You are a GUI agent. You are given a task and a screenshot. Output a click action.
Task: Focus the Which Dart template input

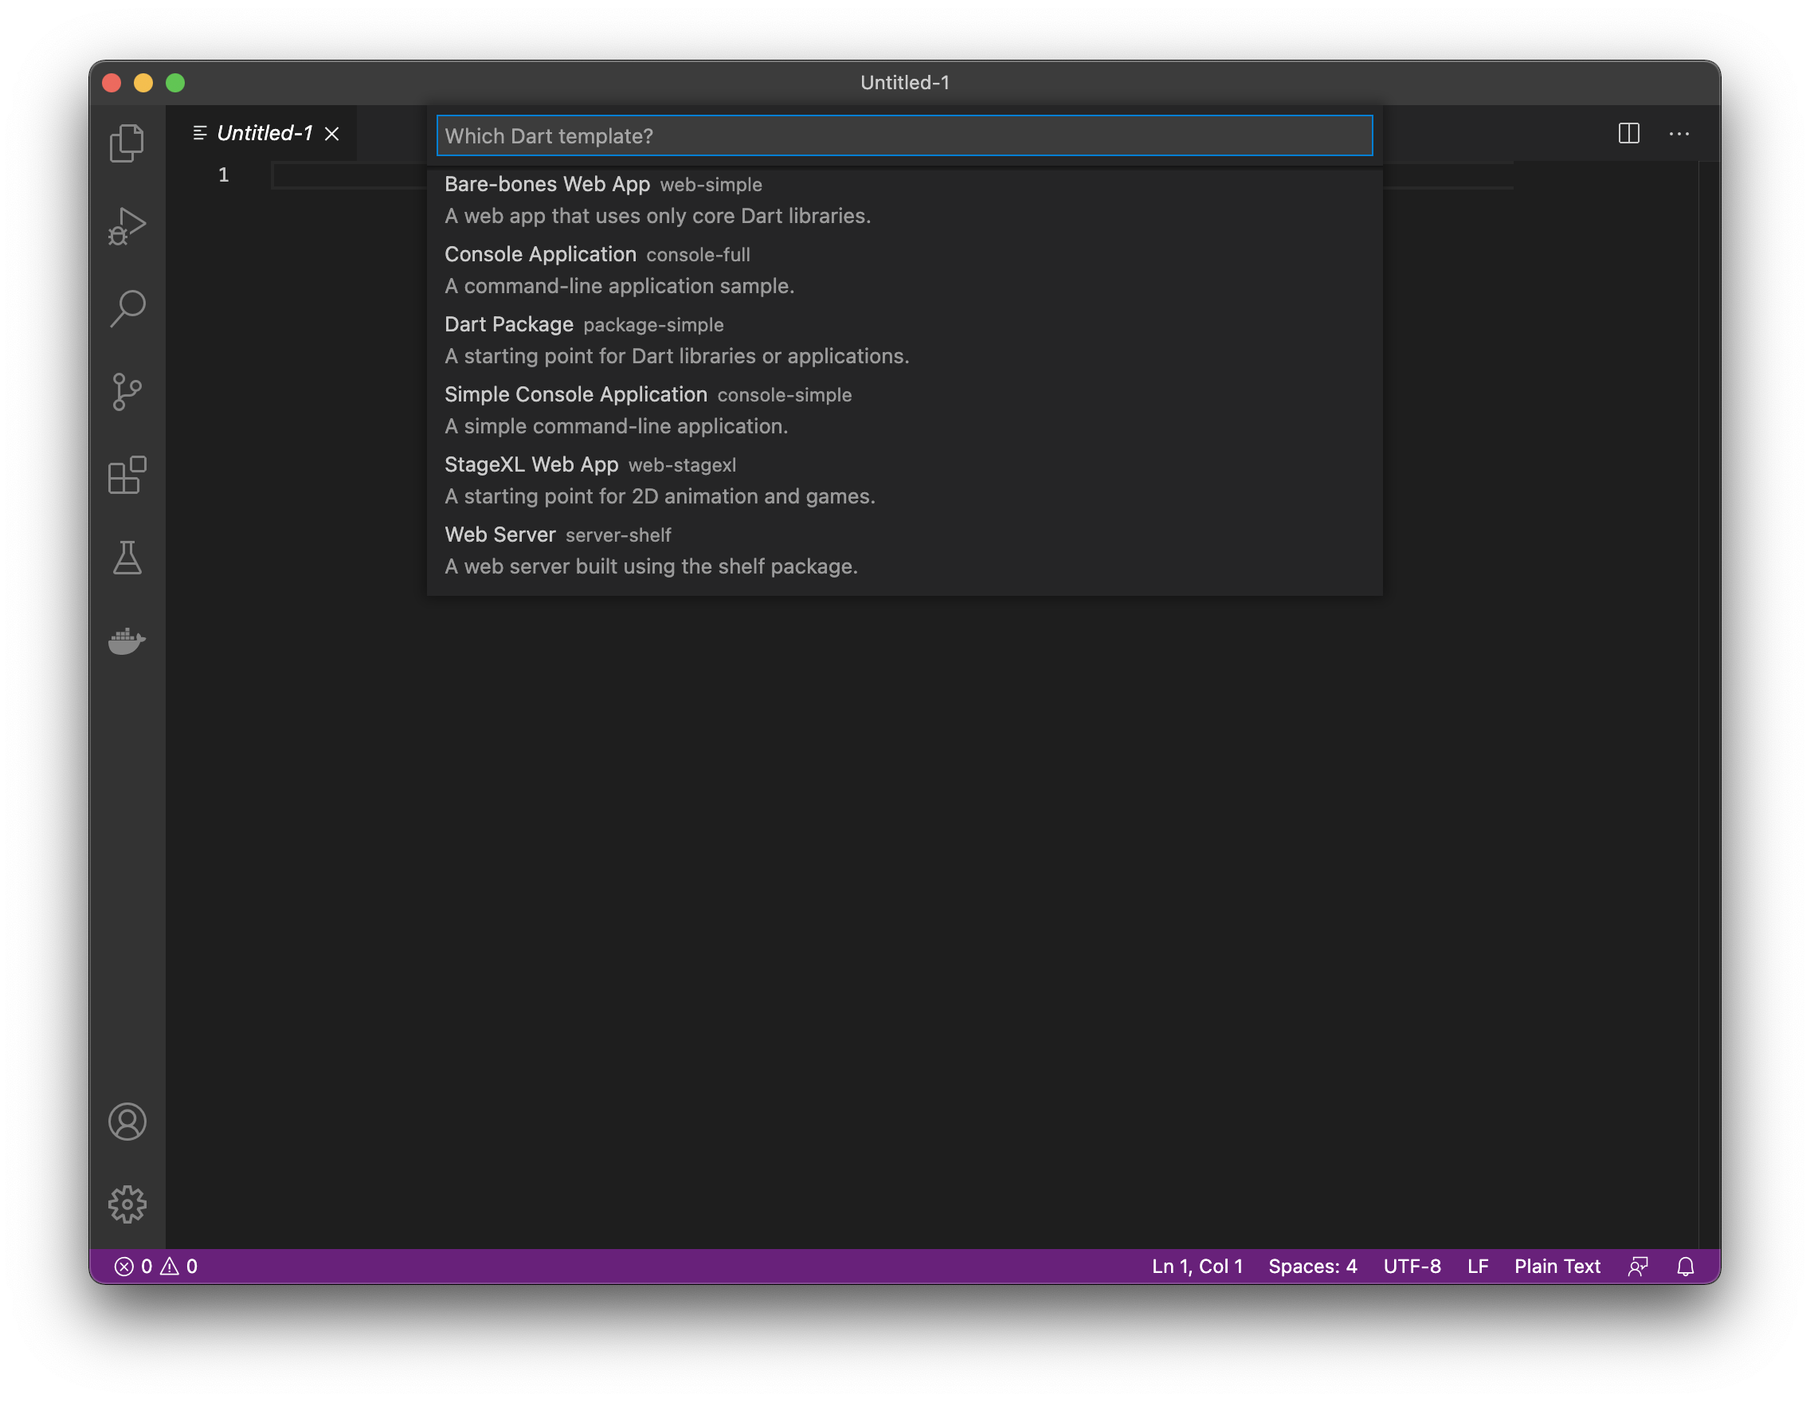(x=904, y=136)
